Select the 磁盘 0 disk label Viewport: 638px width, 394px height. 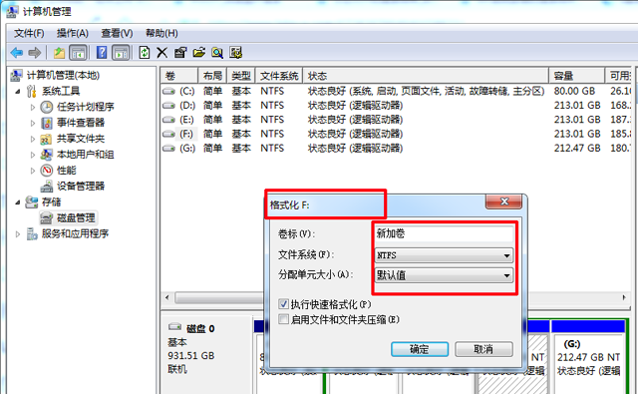[x=200, y=328]
